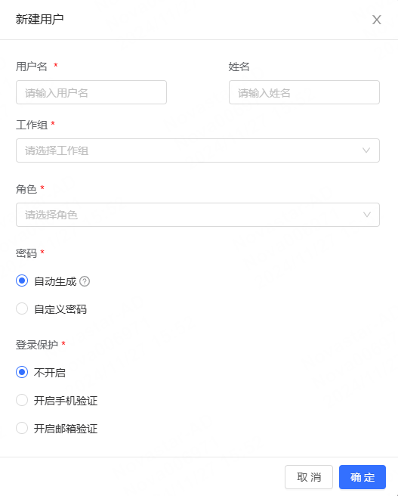Image resolution: width=398 pixels, height=496 pixels.
Task: Focus the 请输入姓名 input field
Action: coord(304,92)
